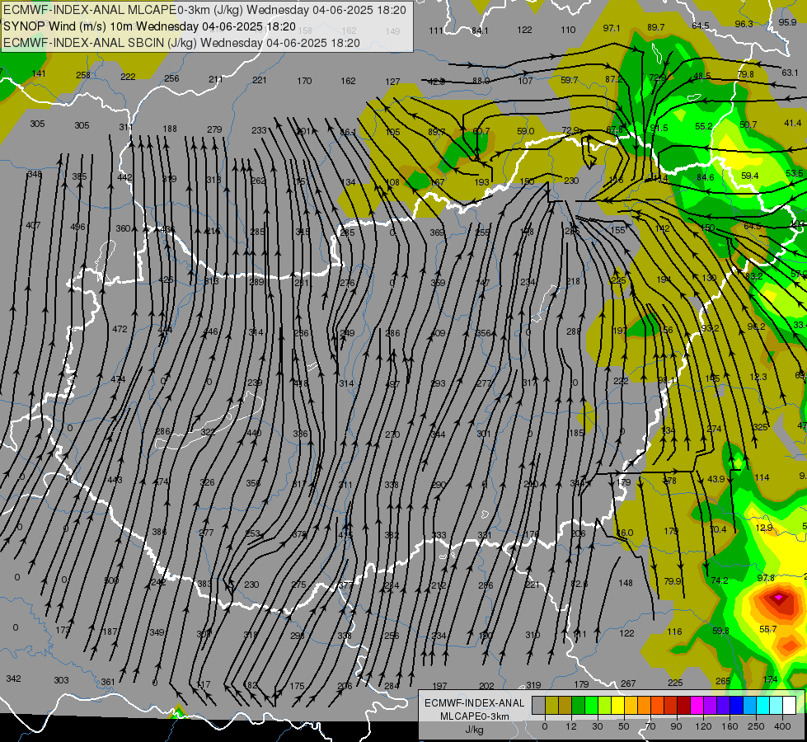Click the map value '96.3'

point(744,24)
